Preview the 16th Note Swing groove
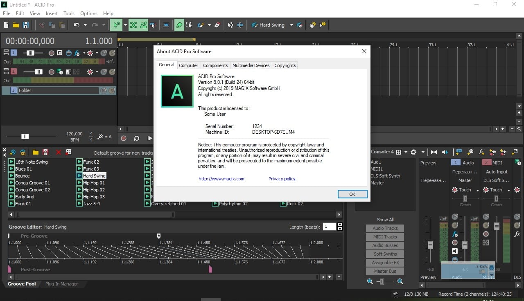Image resolution: width=524 pixels, height=301 pixels. [x=11, y=162]
